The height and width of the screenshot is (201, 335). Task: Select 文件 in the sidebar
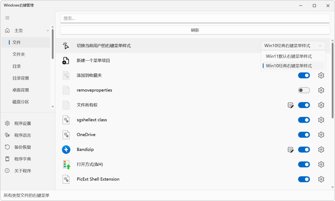26,42
